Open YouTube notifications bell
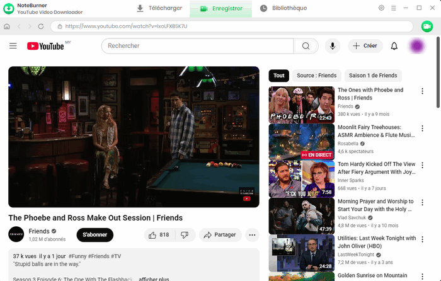This screenshot has width=441, height=281. click(394, 46)
